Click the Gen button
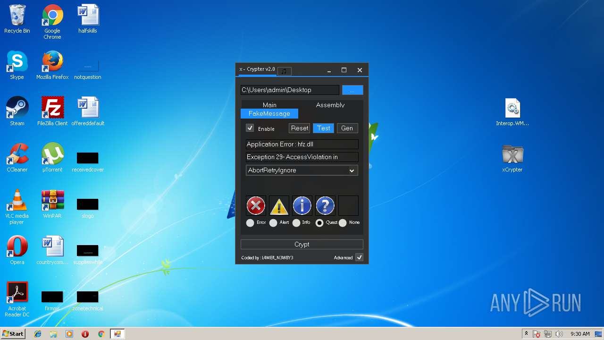Image resolution: width=604 pixels, height=340 pixels. (x=347, y=128)
